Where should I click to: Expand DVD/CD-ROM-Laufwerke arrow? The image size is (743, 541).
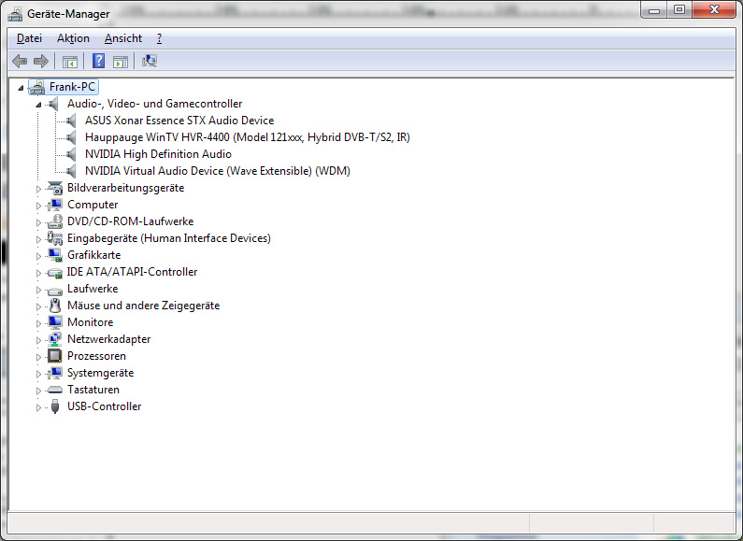38,222
